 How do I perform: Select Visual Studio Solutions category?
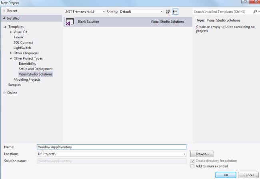(x=36, y=74)
